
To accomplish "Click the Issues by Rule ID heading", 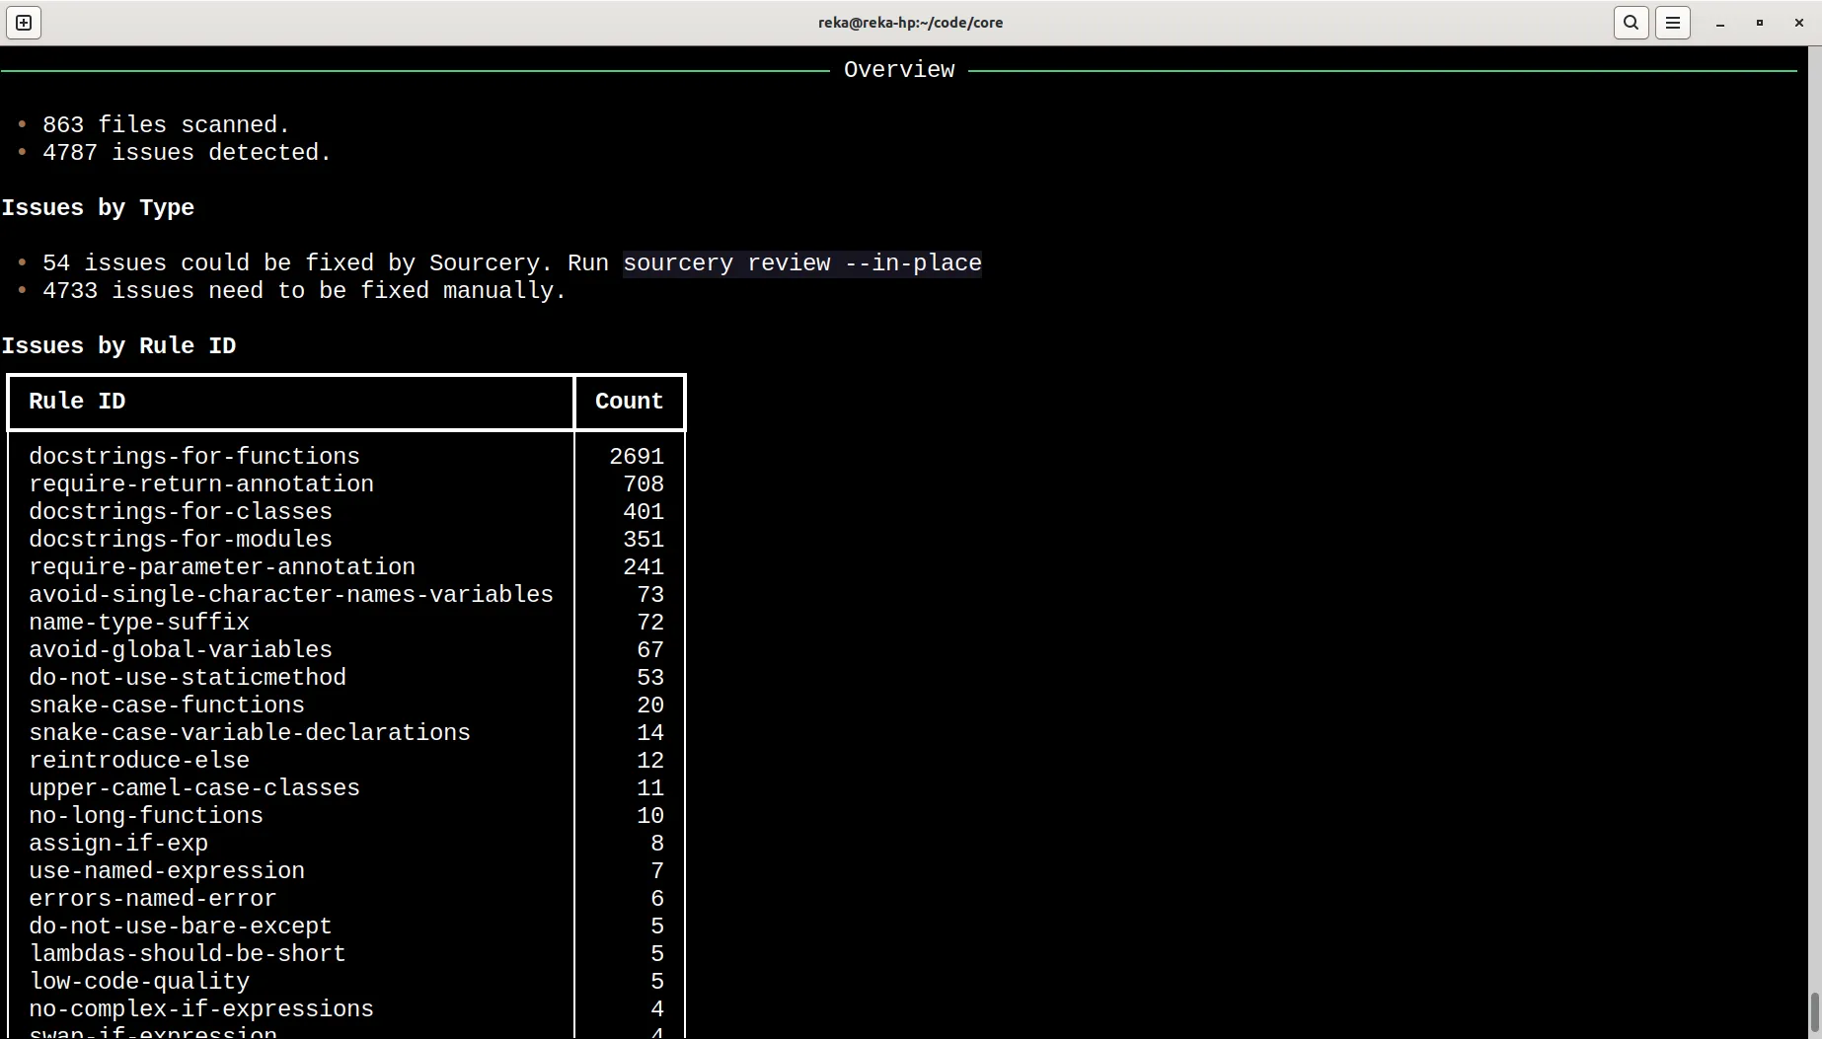I will (x=119, y=345).
